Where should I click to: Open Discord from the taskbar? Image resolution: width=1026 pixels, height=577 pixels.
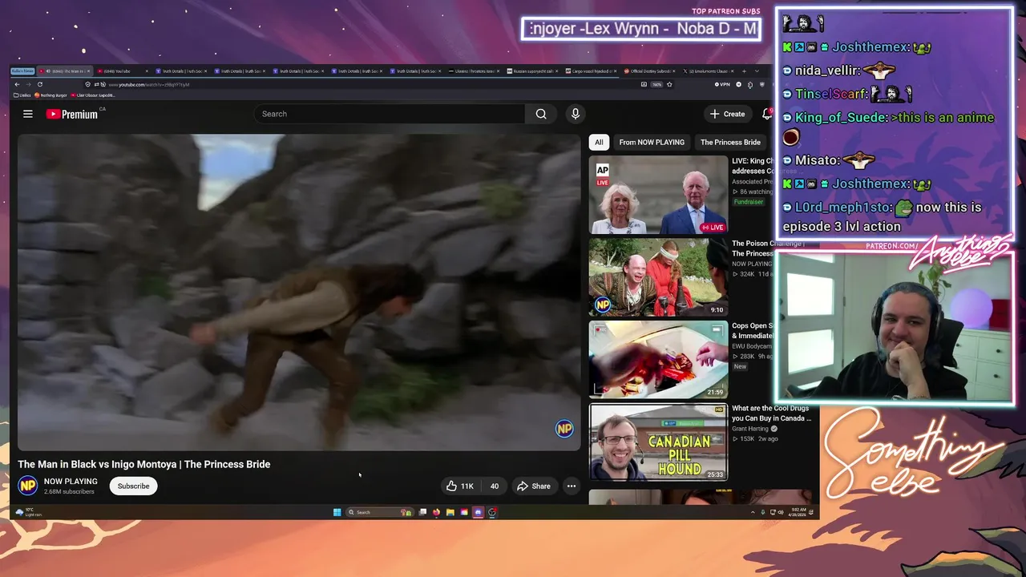pos(478,512)
